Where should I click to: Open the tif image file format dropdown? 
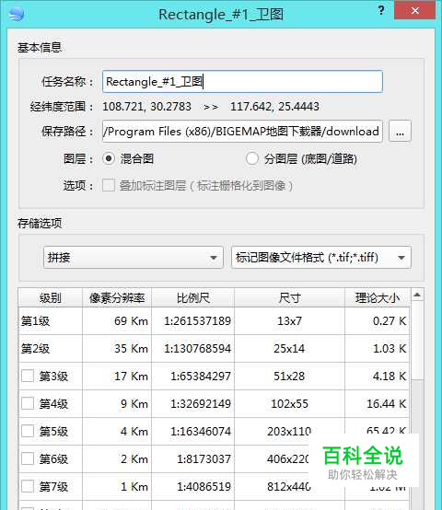point(321,258)
